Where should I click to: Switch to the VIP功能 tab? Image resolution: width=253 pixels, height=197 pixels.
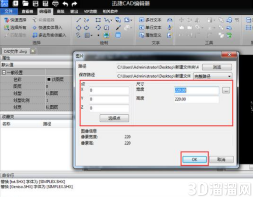(x=90, y=11)
